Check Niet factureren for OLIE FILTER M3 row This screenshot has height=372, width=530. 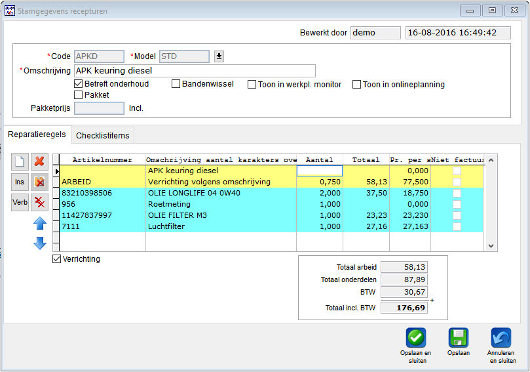point(457,216)
